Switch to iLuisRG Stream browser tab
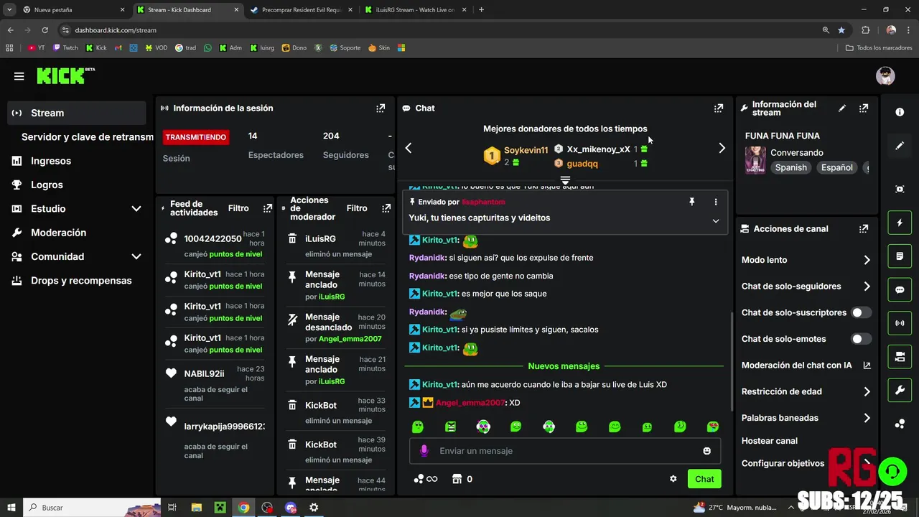919x517 pixels. point(414,10)
